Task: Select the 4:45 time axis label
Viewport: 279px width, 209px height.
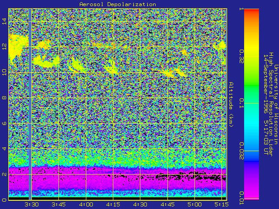Action: 167,205
